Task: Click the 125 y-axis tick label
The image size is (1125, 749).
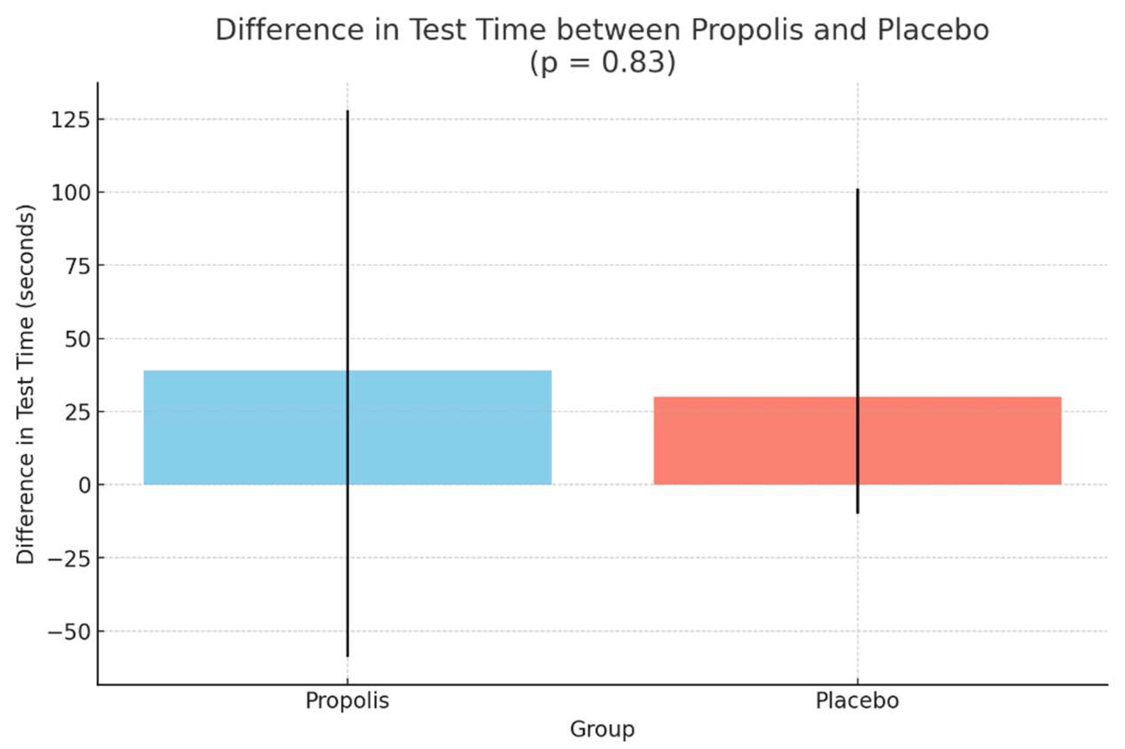Action: click(70, 120)
